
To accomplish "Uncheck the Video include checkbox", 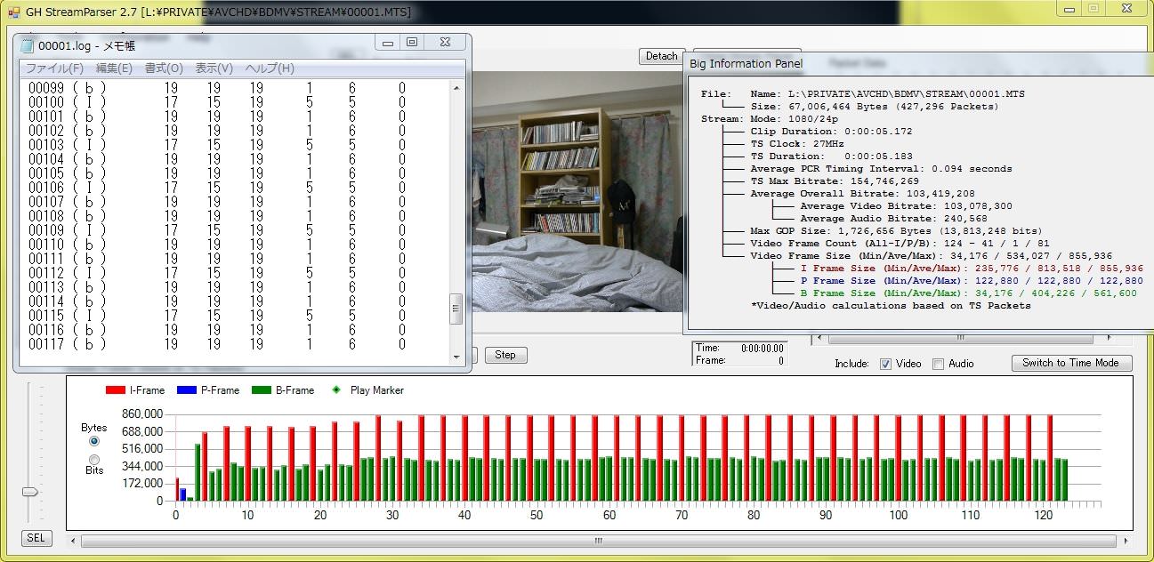I will point(885,364).
